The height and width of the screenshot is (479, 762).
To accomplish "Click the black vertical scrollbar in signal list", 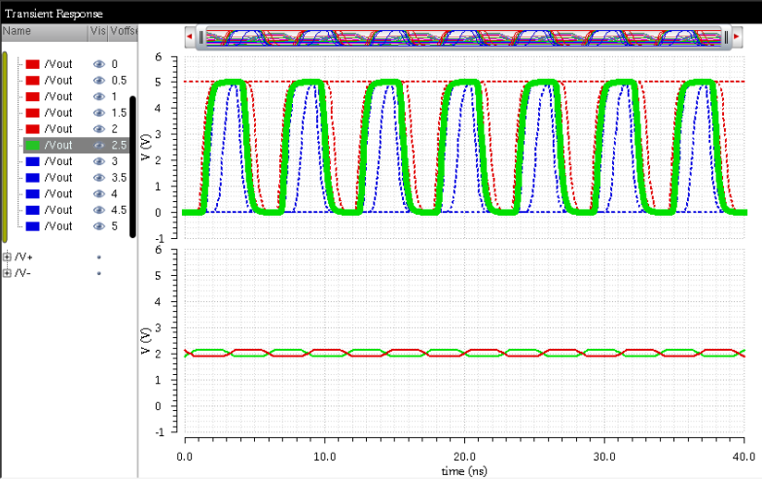I will [132, 167].
